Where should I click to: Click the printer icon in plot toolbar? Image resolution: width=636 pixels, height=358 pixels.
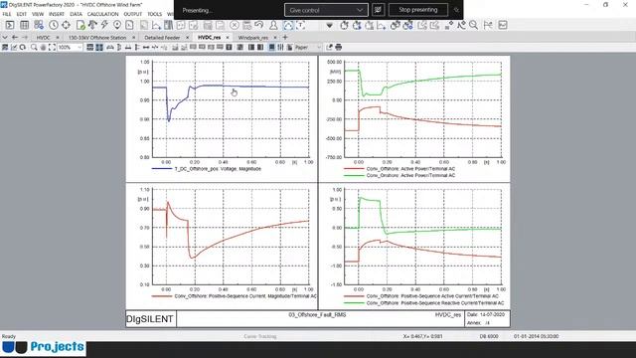coord(338,47)
